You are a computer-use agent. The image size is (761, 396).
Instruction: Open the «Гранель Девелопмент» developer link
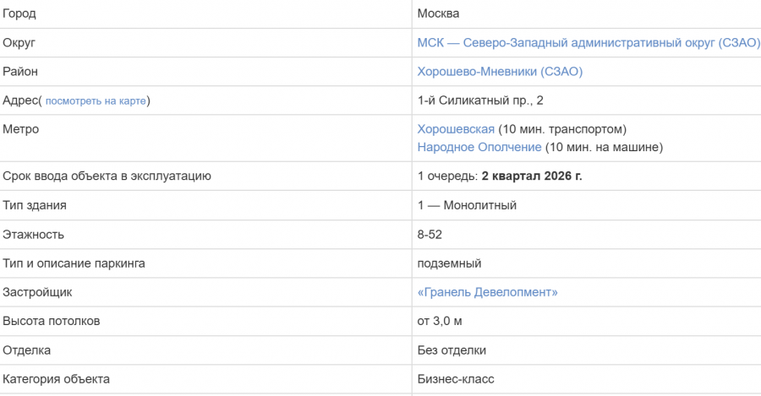(x=487, y=292)
